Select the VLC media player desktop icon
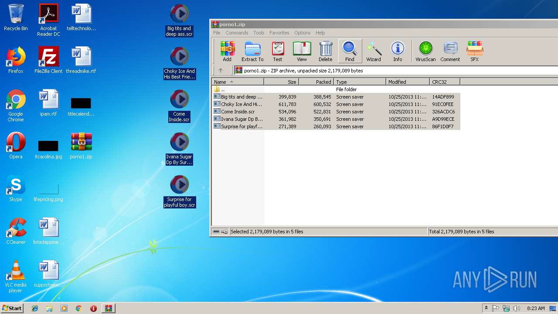558x314 pixels. (x=16, y=276)
